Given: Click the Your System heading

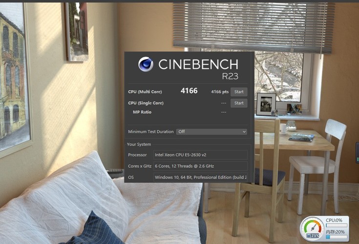Looking at the screenshot, I should pyautogui.click(x=139, y=144).
